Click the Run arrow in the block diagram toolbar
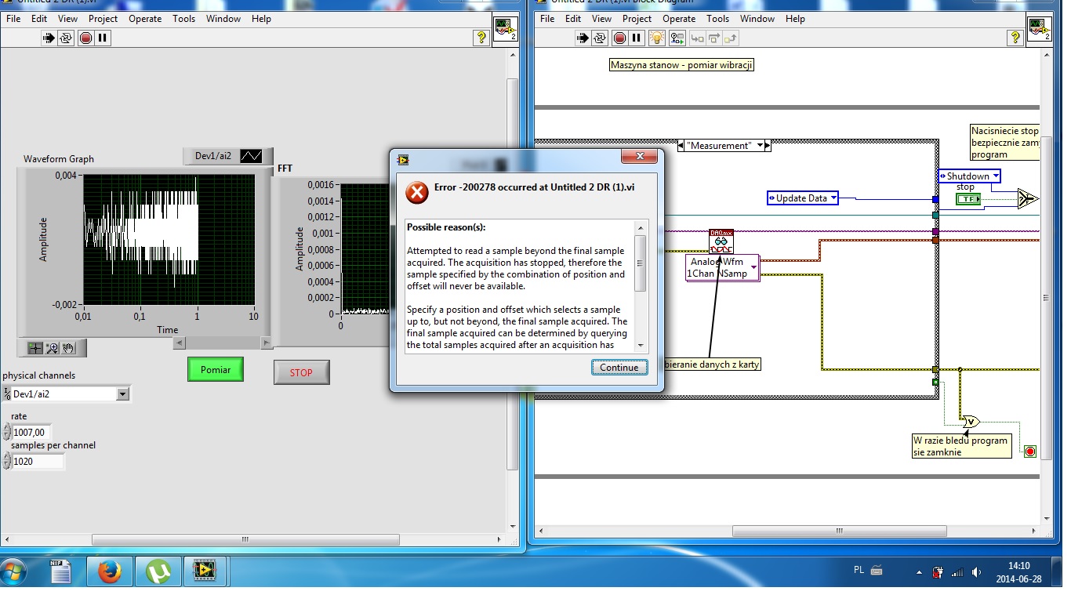 pos(583,37)
